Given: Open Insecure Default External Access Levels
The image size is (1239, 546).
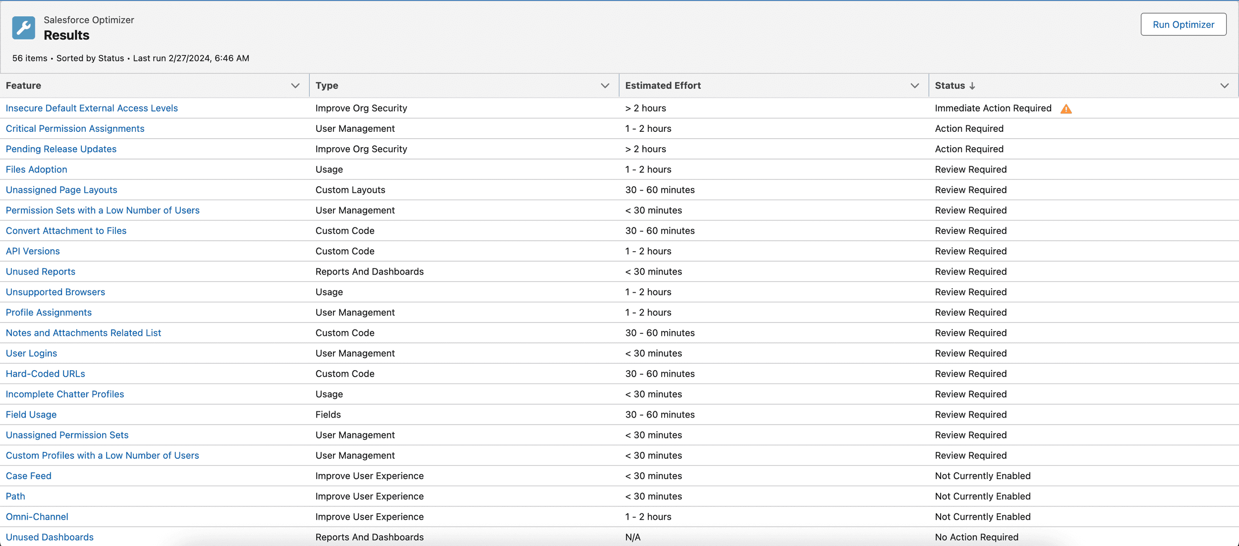Looking at the screenshot, I should (x=92, y=108).
